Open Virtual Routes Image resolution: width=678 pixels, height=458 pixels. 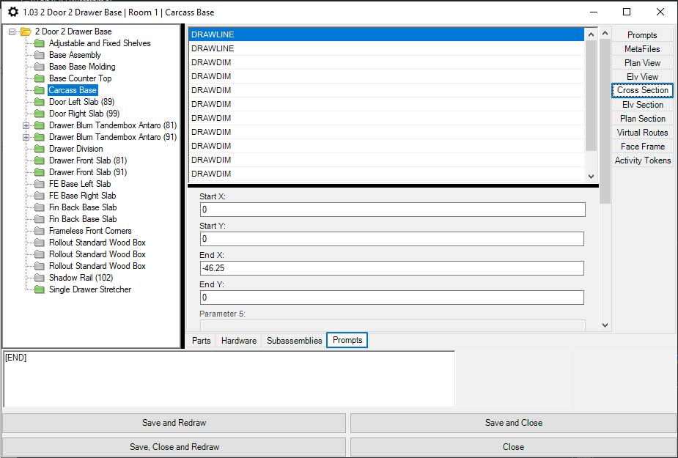coord(642,133)
